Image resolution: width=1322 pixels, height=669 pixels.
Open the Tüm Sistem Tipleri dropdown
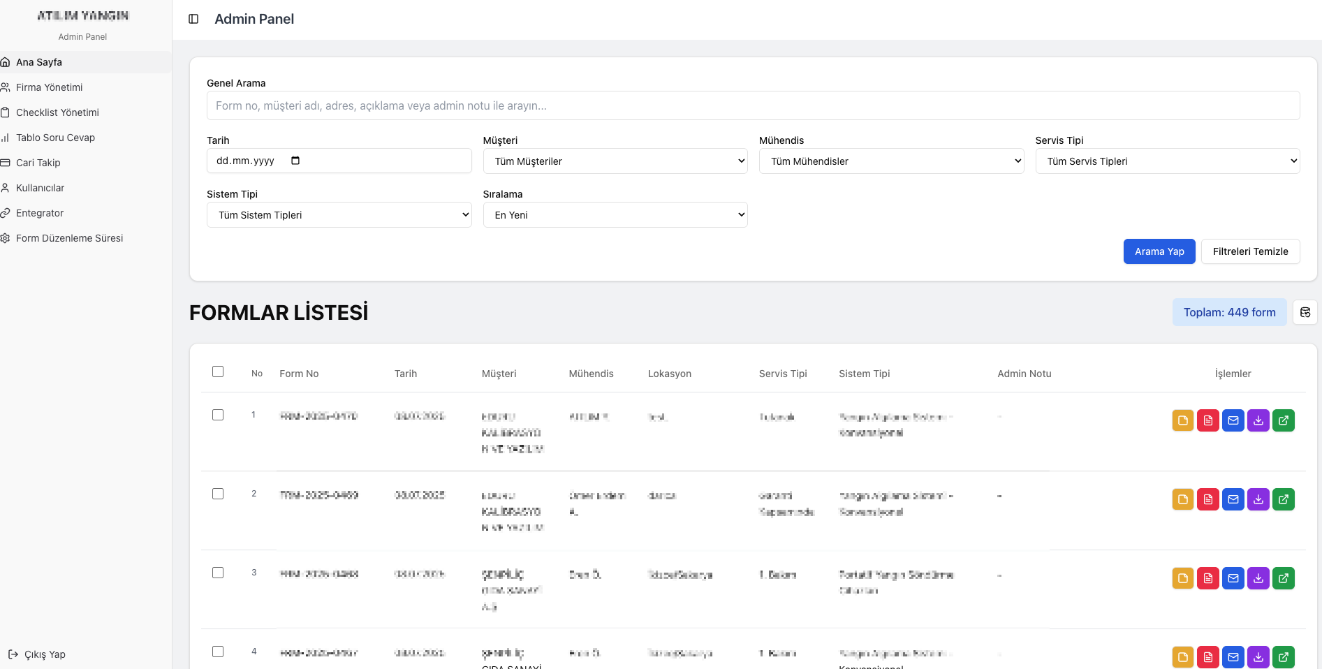339,215
